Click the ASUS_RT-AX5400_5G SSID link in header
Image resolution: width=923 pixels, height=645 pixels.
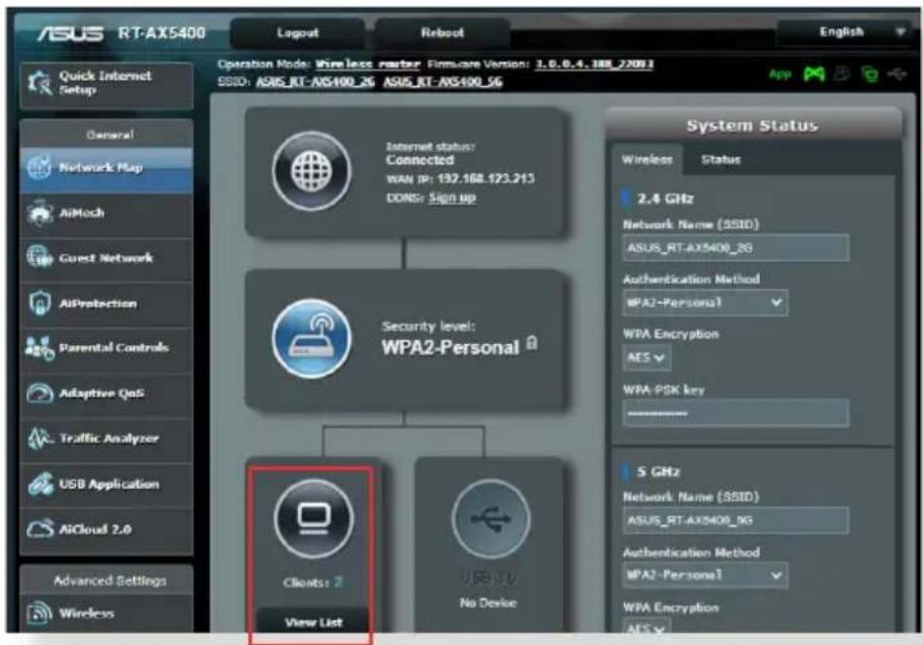(x=442, y=81)
